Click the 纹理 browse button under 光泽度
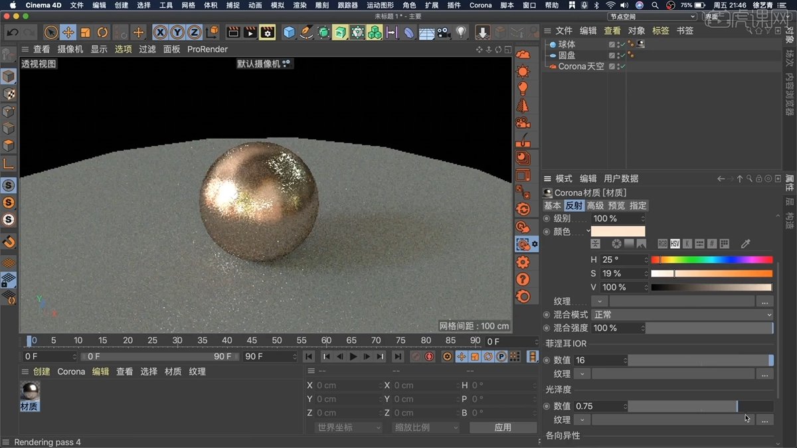The height and width of the screenshot is (448, 797). [x=764, y=420]
